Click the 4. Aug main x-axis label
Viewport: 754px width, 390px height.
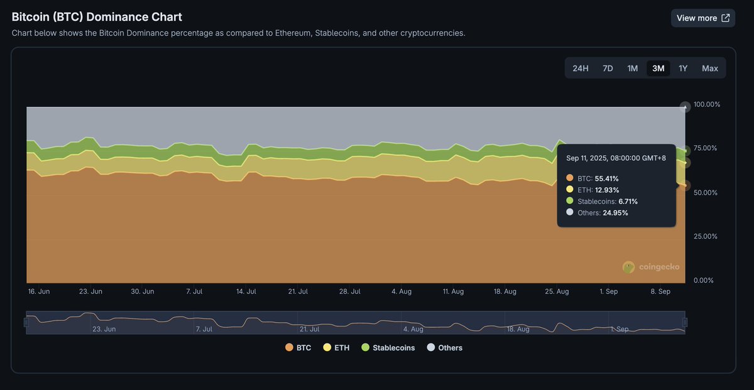[x=401, y=291]
